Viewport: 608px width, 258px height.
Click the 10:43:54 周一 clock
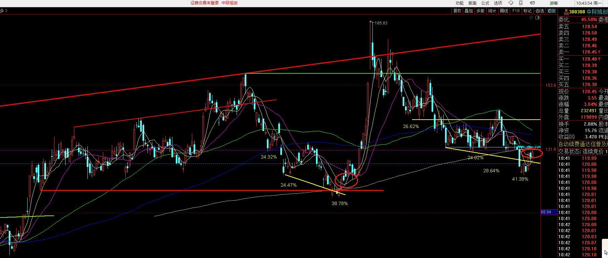coord(589,3)
